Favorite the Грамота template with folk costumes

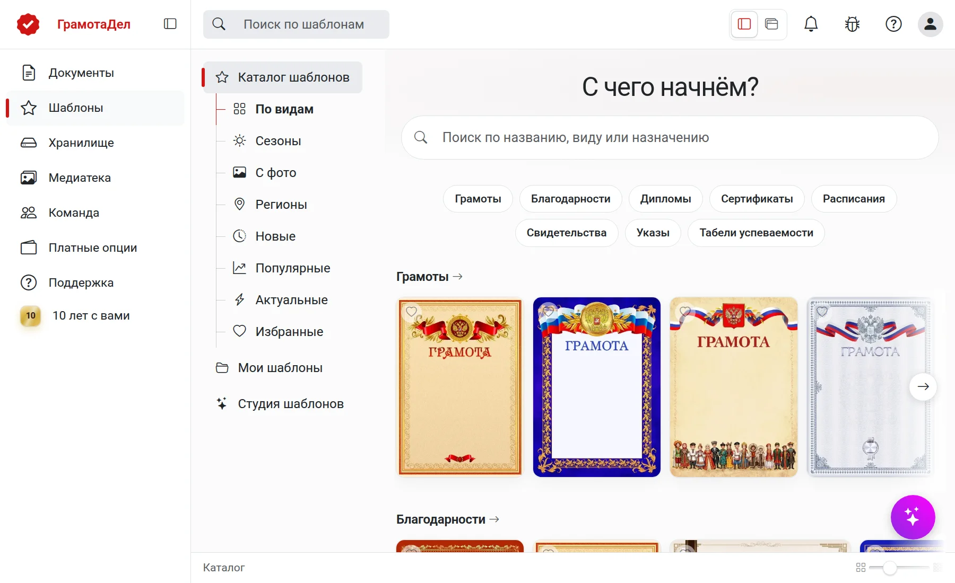685,311
